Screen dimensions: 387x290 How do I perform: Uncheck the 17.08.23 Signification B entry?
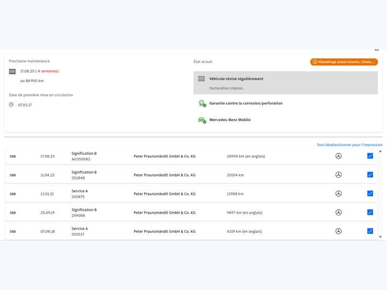tap(370, 156)
